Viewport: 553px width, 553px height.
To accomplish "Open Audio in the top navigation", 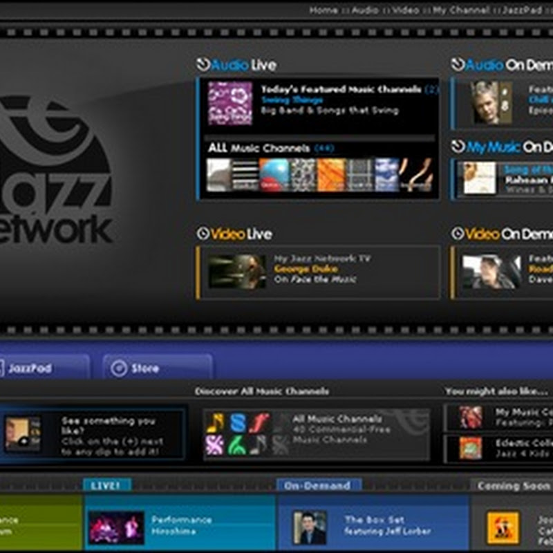I will pyautogui.click(x=365, y=10).
